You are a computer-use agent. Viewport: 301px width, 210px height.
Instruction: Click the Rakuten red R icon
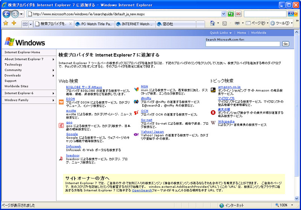(213, 112)
